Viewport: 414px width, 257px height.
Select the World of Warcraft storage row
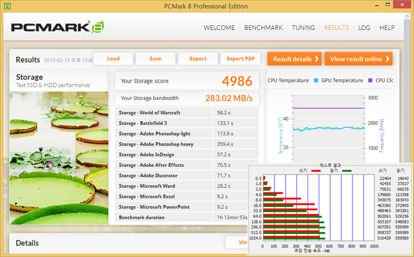187,113
